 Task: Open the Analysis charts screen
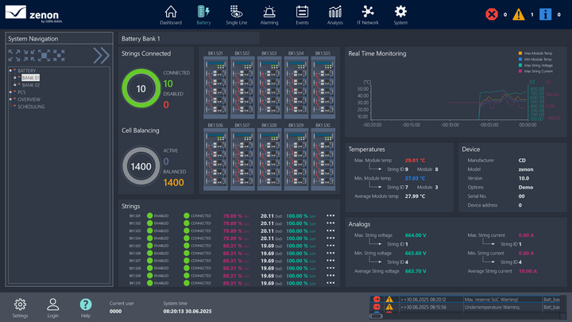tap(335, 15)
